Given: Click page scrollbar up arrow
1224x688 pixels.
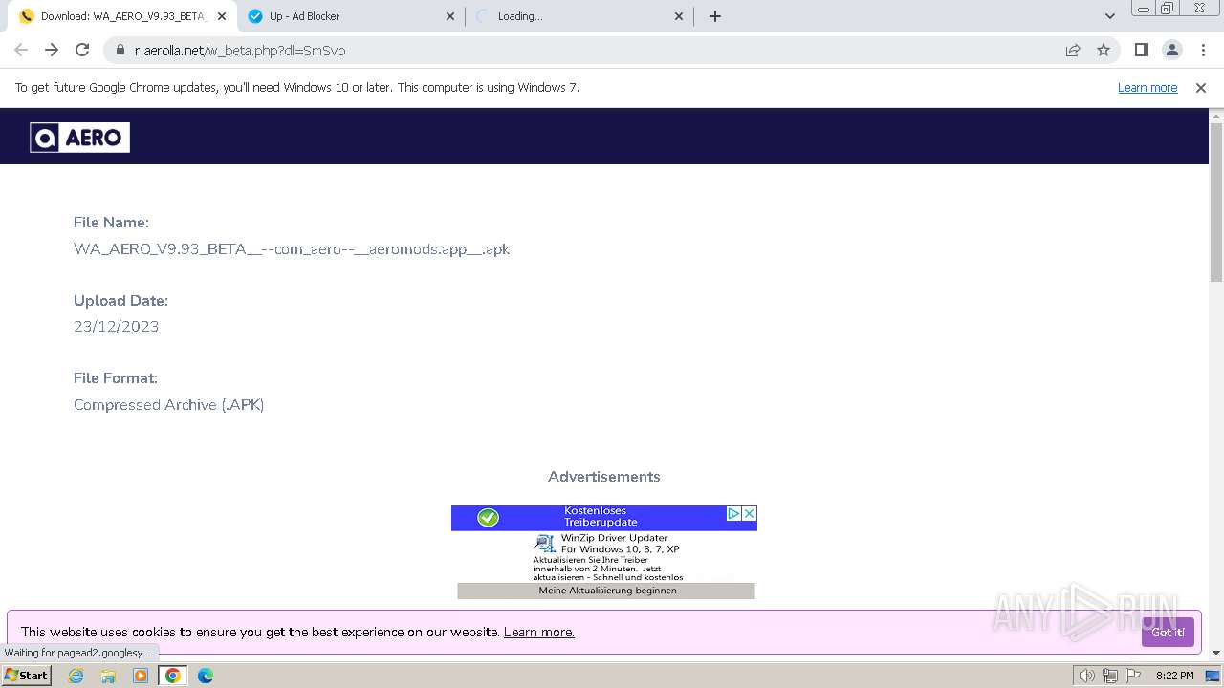Looking at the screenshot, I should coord(1216,116).
